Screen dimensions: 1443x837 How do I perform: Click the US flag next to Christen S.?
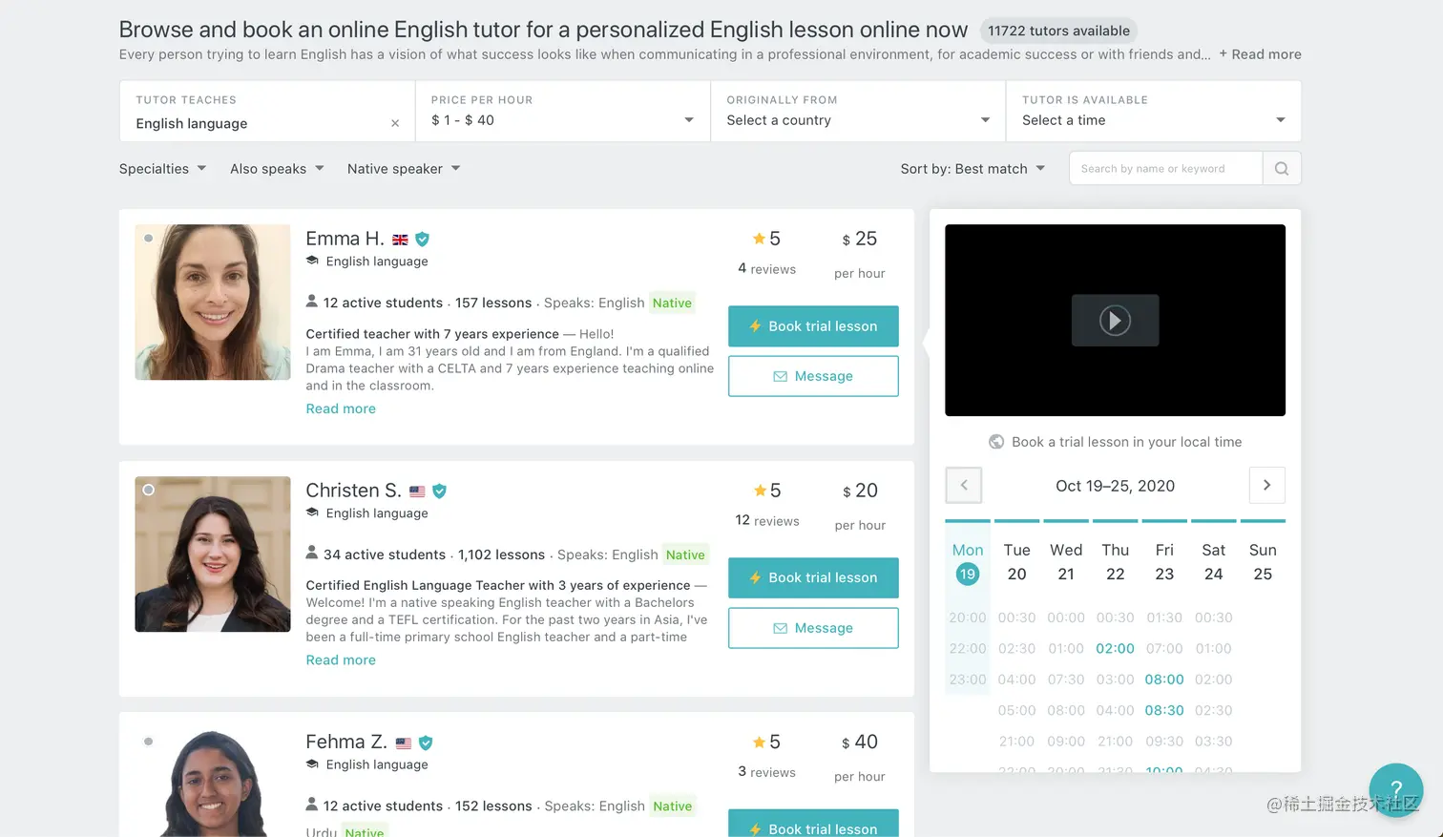pyautogui.click(x=417, y=492)
